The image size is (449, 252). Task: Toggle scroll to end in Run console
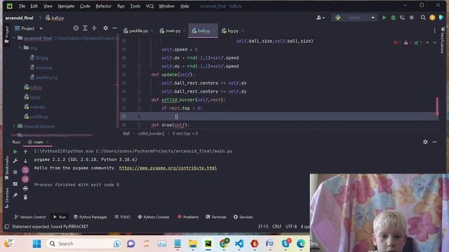(x=25, y=179)
